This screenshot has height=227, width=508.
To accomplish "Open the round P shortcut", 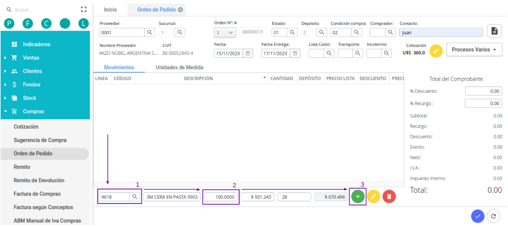I will click(9, 24).
